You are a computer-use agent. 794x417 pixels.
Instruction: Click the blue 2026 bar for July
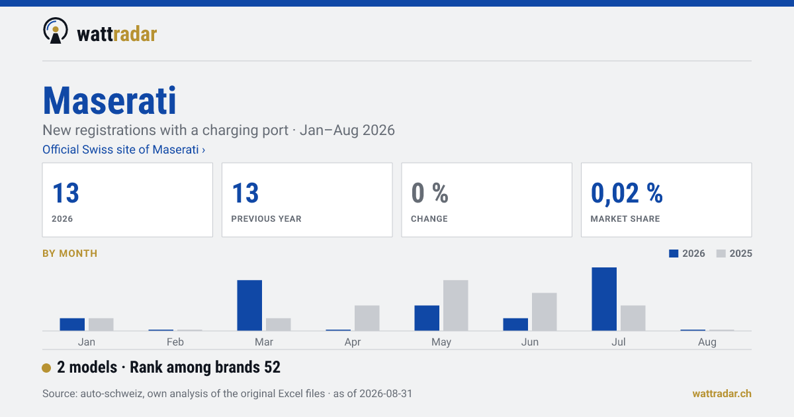click(604, 299)
